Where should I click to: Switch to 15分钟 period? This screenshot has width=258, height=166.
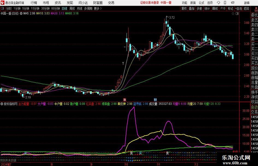pos(35,8)
